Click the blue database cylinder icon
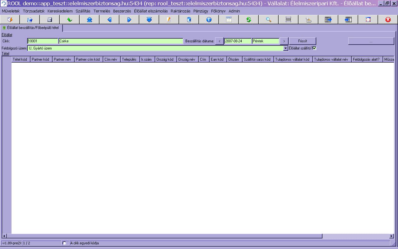The width and height of the screenshot is (398, 249). coord(189,20)
